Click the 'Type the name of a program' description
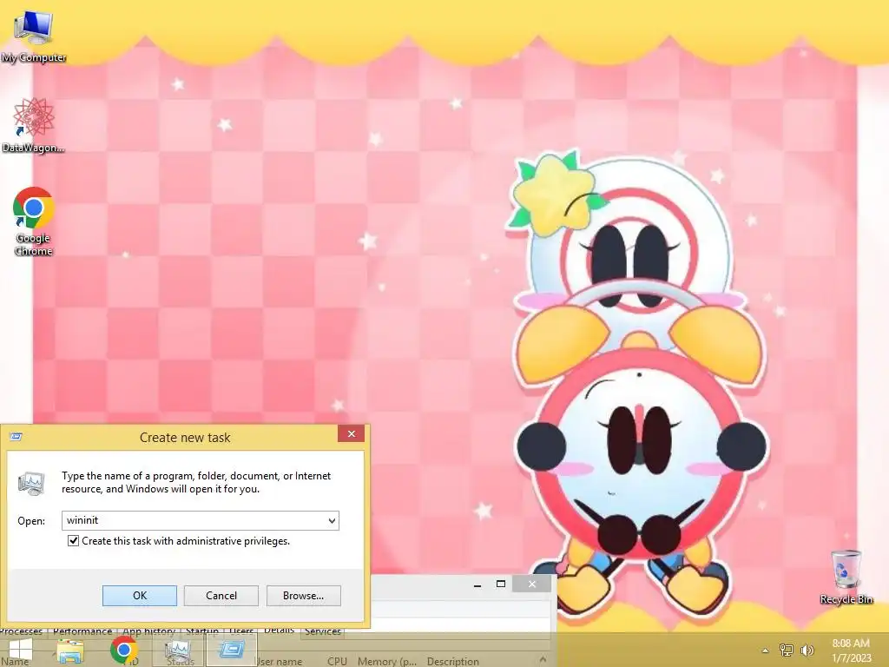This screenshot has height=667, width=889. tap(196, 482)
